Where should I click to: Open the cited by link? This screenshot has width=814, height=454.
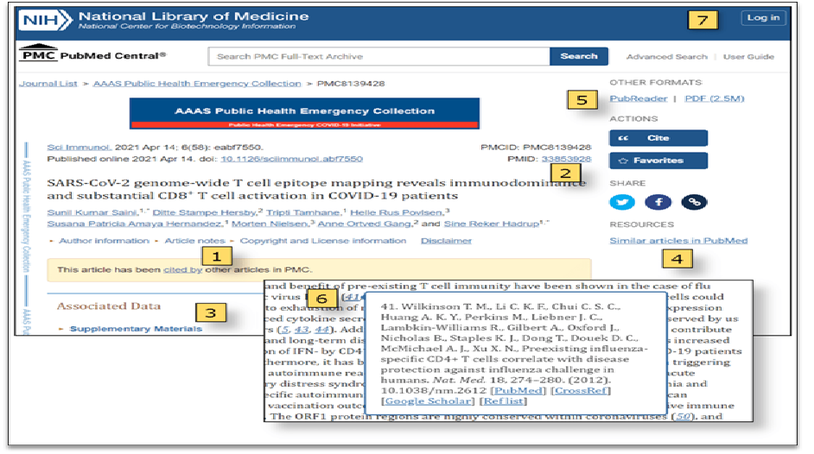click(182, 270)
